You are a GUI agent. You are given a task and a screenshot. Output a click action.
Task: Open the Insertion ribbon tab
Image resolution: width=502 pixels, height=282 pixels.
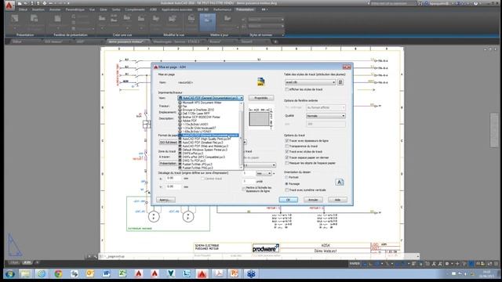click(38, 9)
